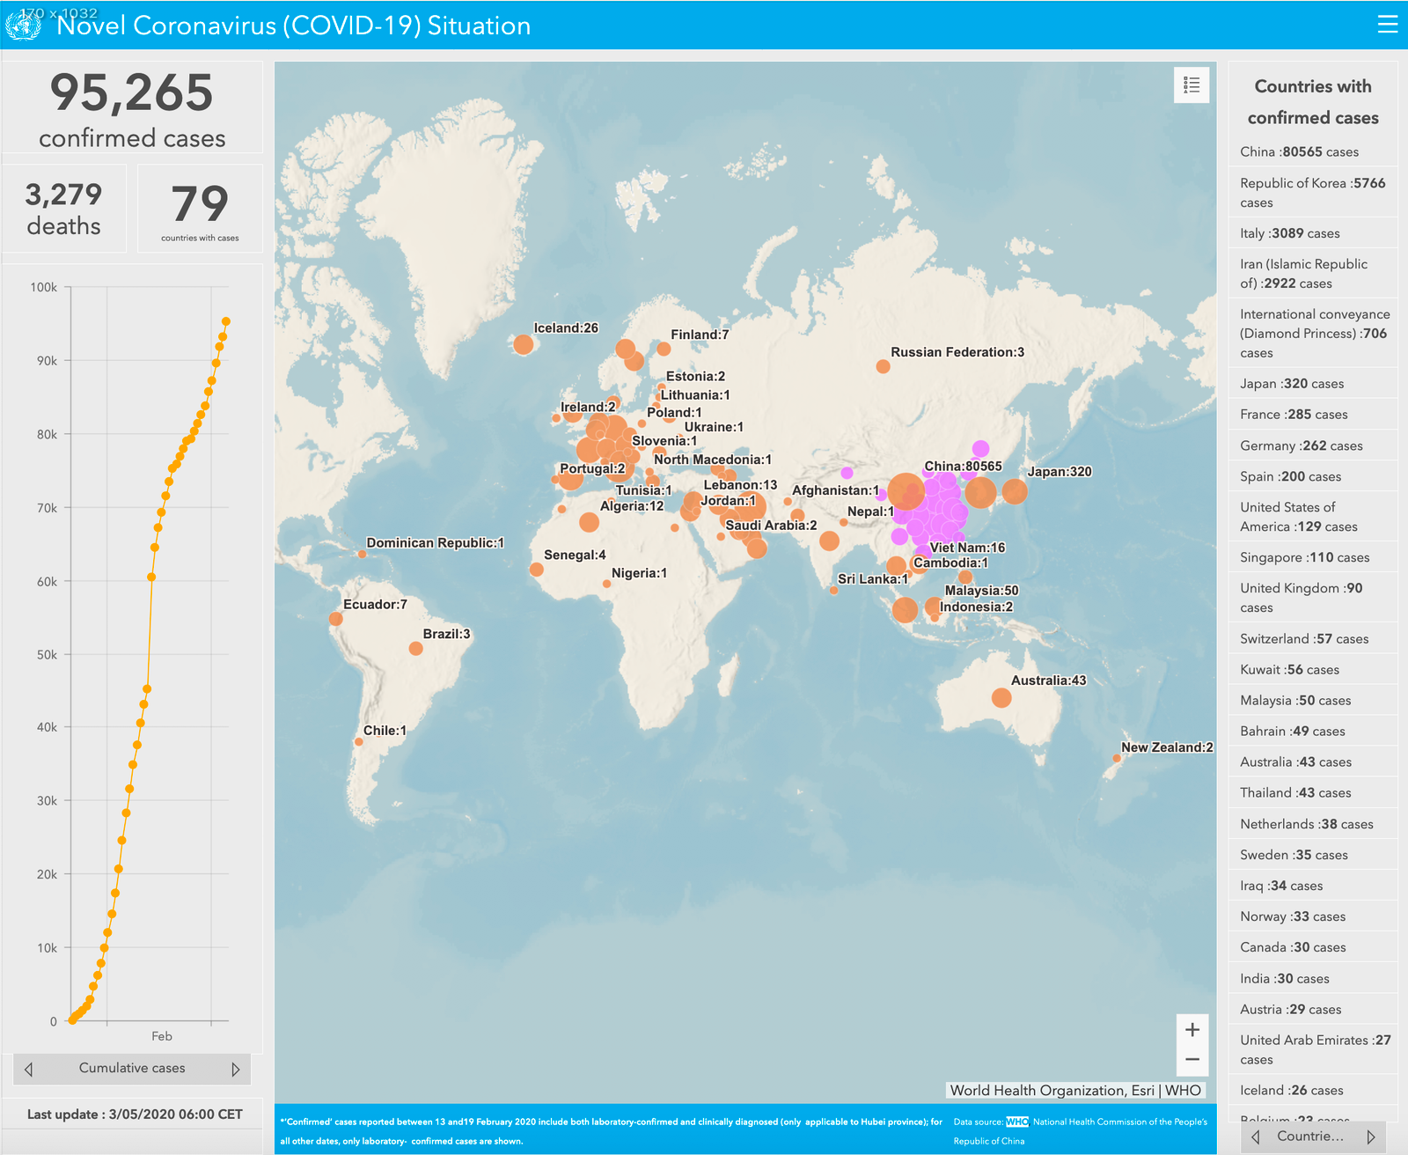
Task: Click the Japan orange bubble on map
Action: tap(1015, 491)
